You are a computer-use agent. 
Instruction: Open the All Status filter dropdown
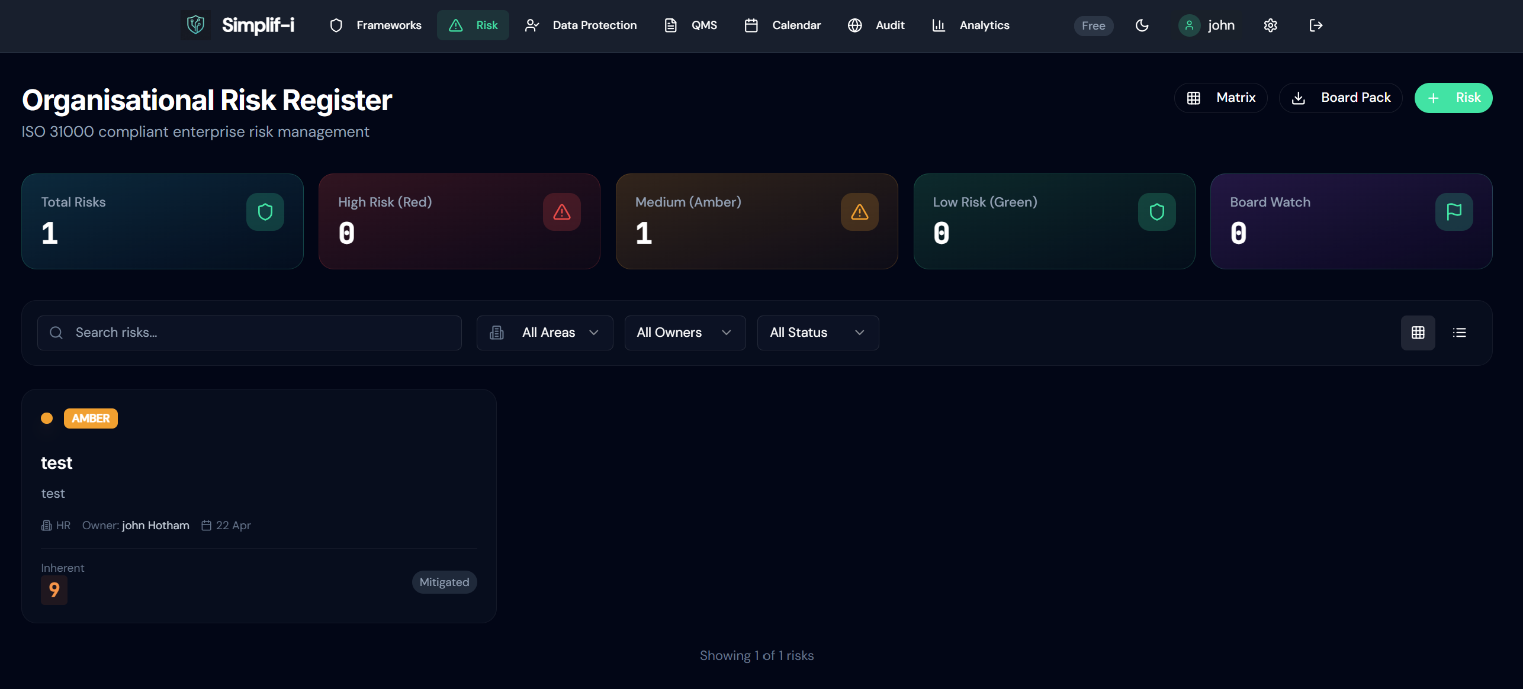pyautogui.click(x=817, y=333)
